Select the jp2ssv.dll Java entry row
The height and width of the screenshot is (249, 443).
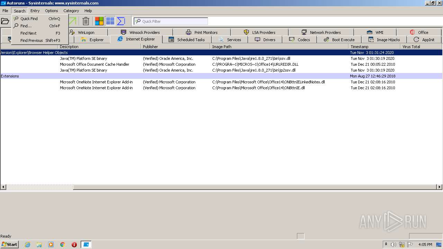221,70
